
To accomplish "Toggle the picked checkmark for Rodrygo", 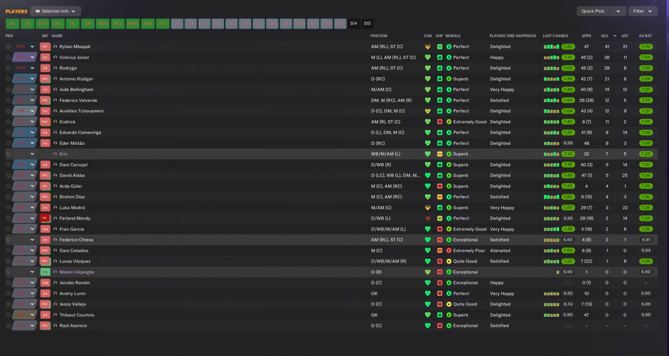I will coord(8,68).
